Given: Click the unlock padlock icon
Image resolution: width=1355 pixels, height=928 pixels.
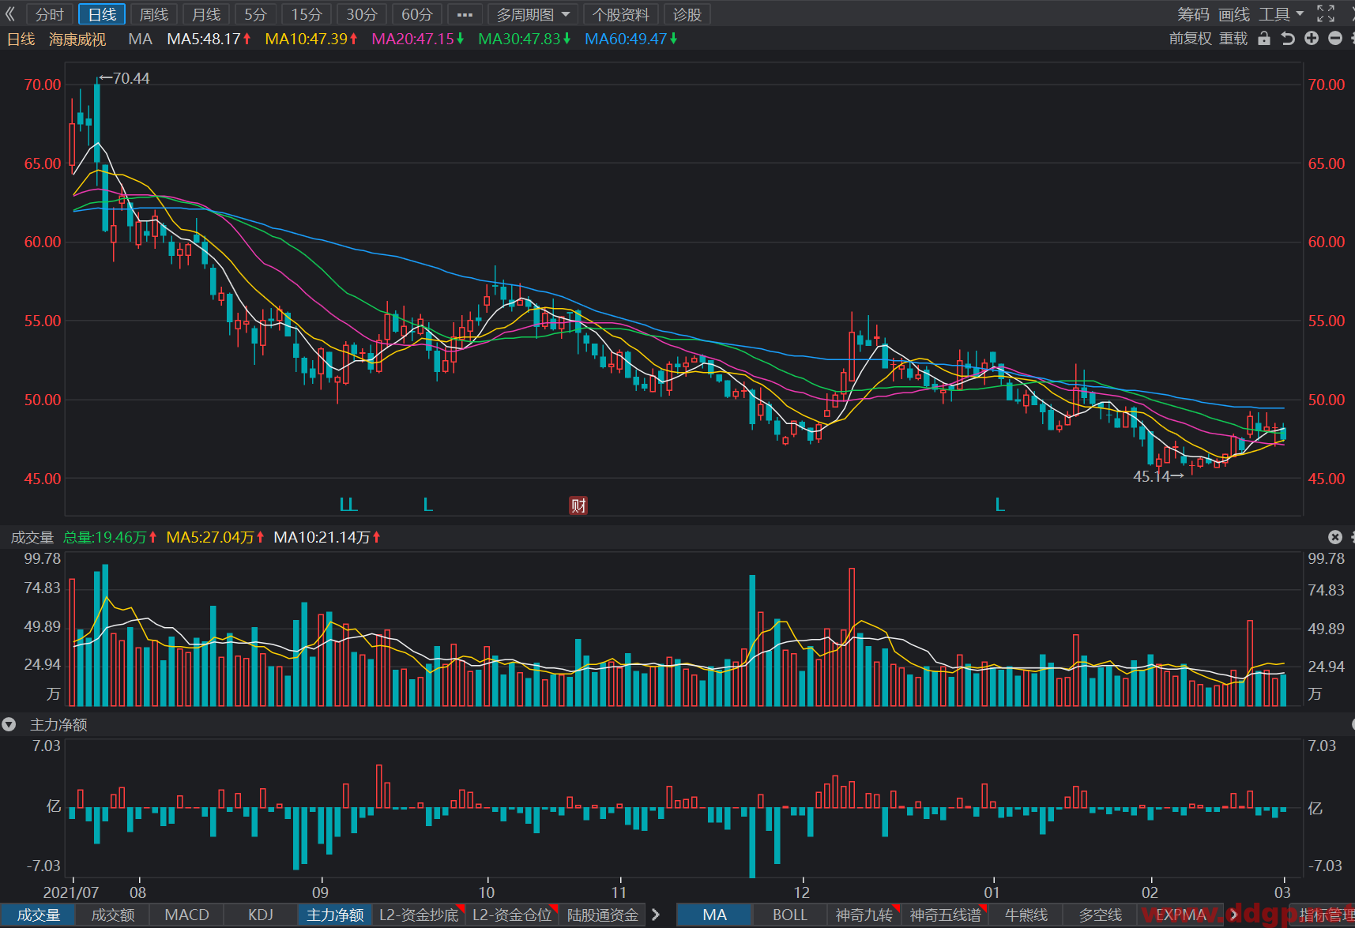Looking at the screenshot, I should [1264, 38].
